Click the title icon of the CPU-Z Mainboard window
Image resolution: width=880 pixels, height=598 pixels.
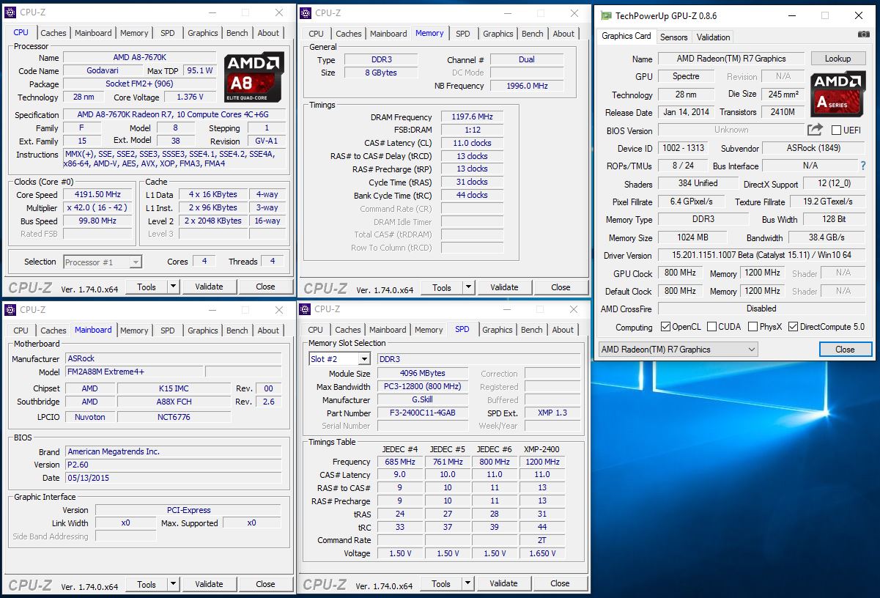click(x=10, y=310)
